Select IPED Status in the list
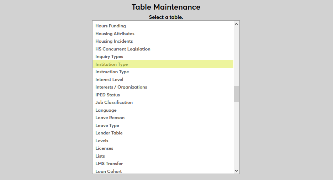This screenshot has width=333, height=180. point(107,95)
